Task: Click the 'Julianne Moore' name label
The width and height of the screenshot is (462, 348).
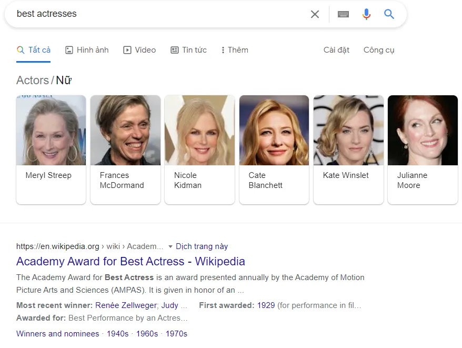Action: click(x=412, y=180)
